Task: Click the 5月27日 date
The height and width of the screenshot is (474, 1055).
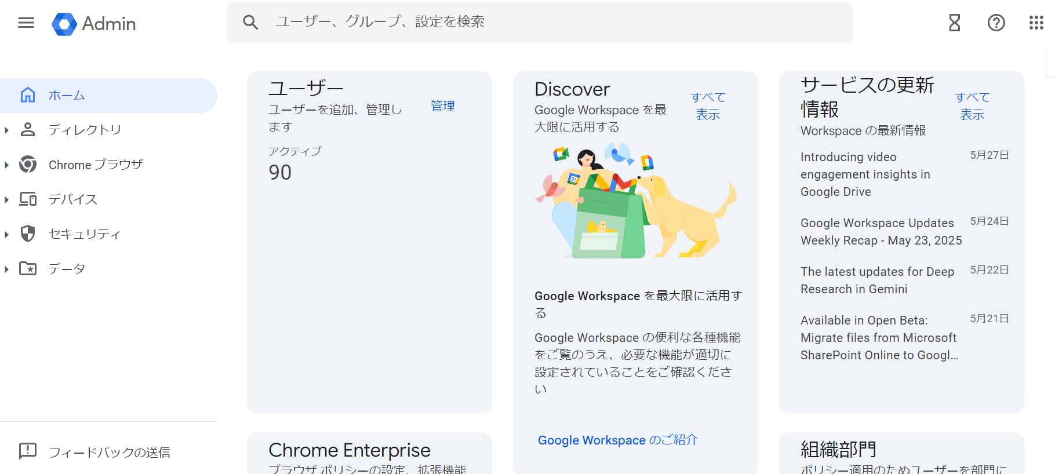Action: pos(989,155)
